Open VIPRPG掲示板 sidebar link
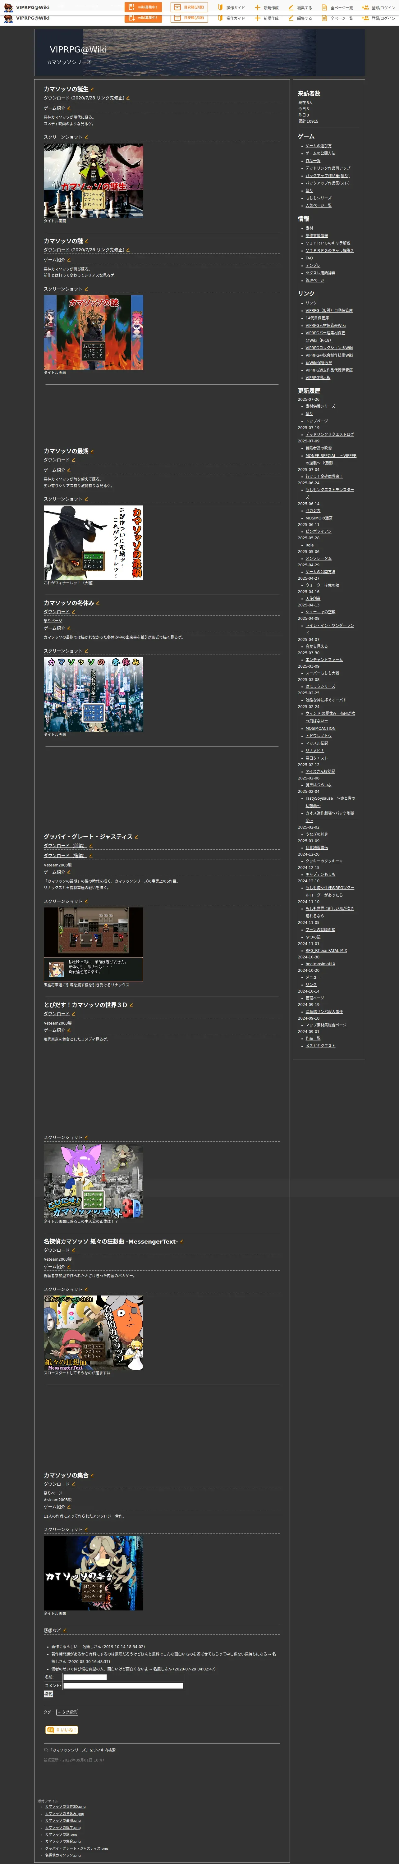This screenshot has width=399, height=1864. [318, 378]
